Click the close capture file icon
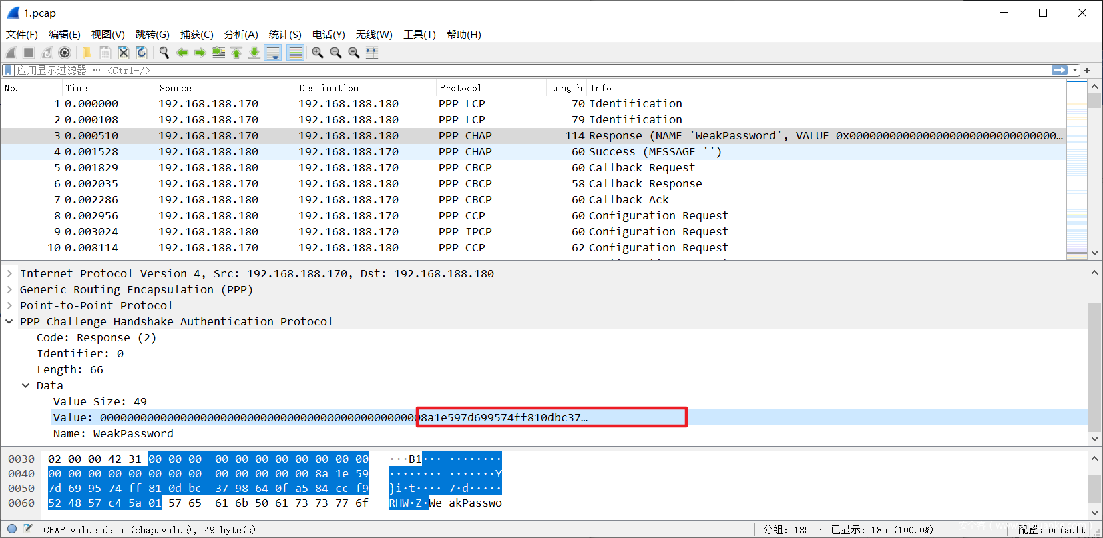 (124, 53)
